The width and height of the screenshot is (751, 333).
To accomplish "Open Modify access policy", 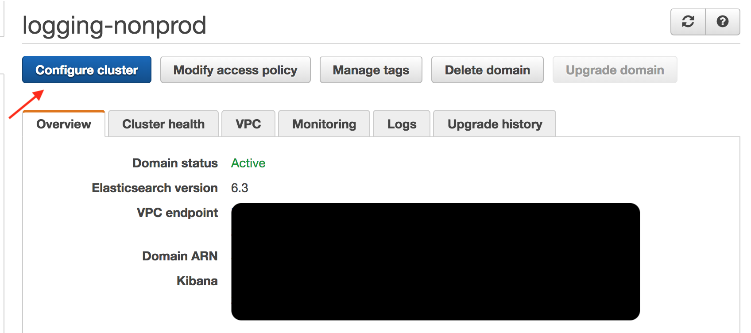I will click(x=235, y=70).
